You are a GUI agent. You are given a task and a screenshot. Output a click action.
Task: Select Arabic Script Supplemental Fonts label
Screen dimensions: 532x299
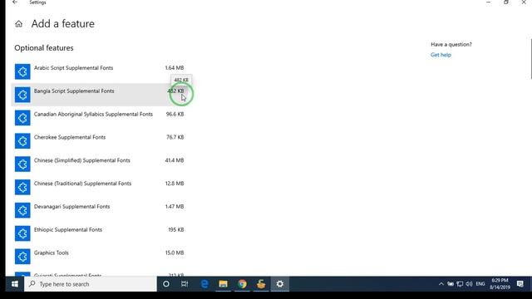point(73,68)
